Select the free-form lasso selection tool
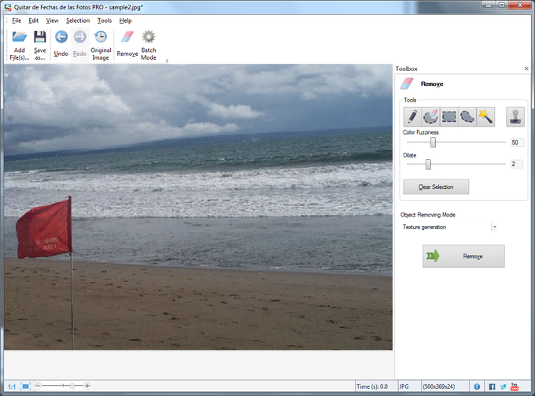The image size is (535, 396). 467,117
